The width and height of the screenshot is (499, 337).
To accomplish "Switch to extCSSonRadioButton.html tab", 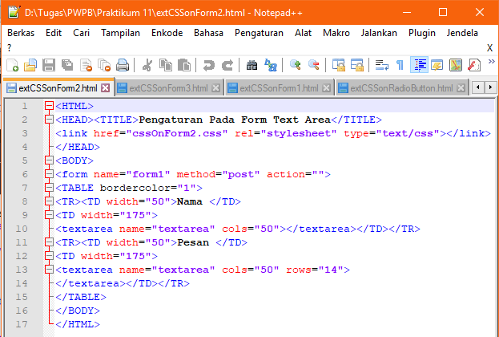I will pos(401,88).
